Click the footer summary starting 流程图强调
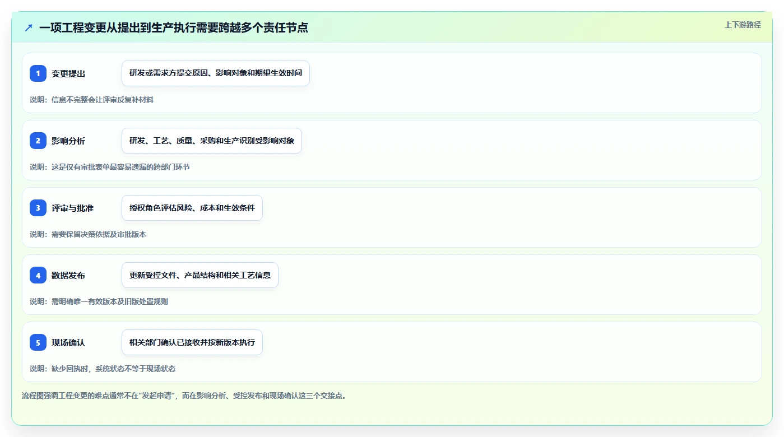784x437 pixels. coord(185,396)
